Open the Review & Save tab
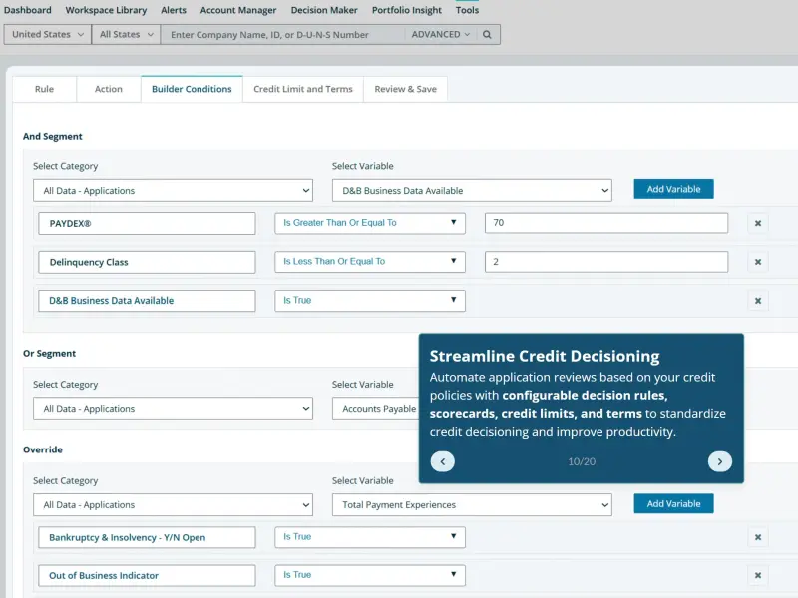Image resolution: width=798 pixels, height=598 pixels. click(406, 89)
